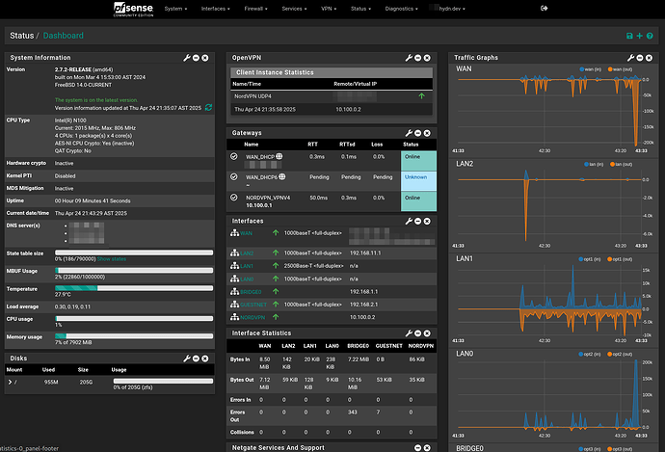This screenshot has height=452, width=665.
Task: Close the Interfaces widget
Action: pyautogui.click(x=427, y=222)
